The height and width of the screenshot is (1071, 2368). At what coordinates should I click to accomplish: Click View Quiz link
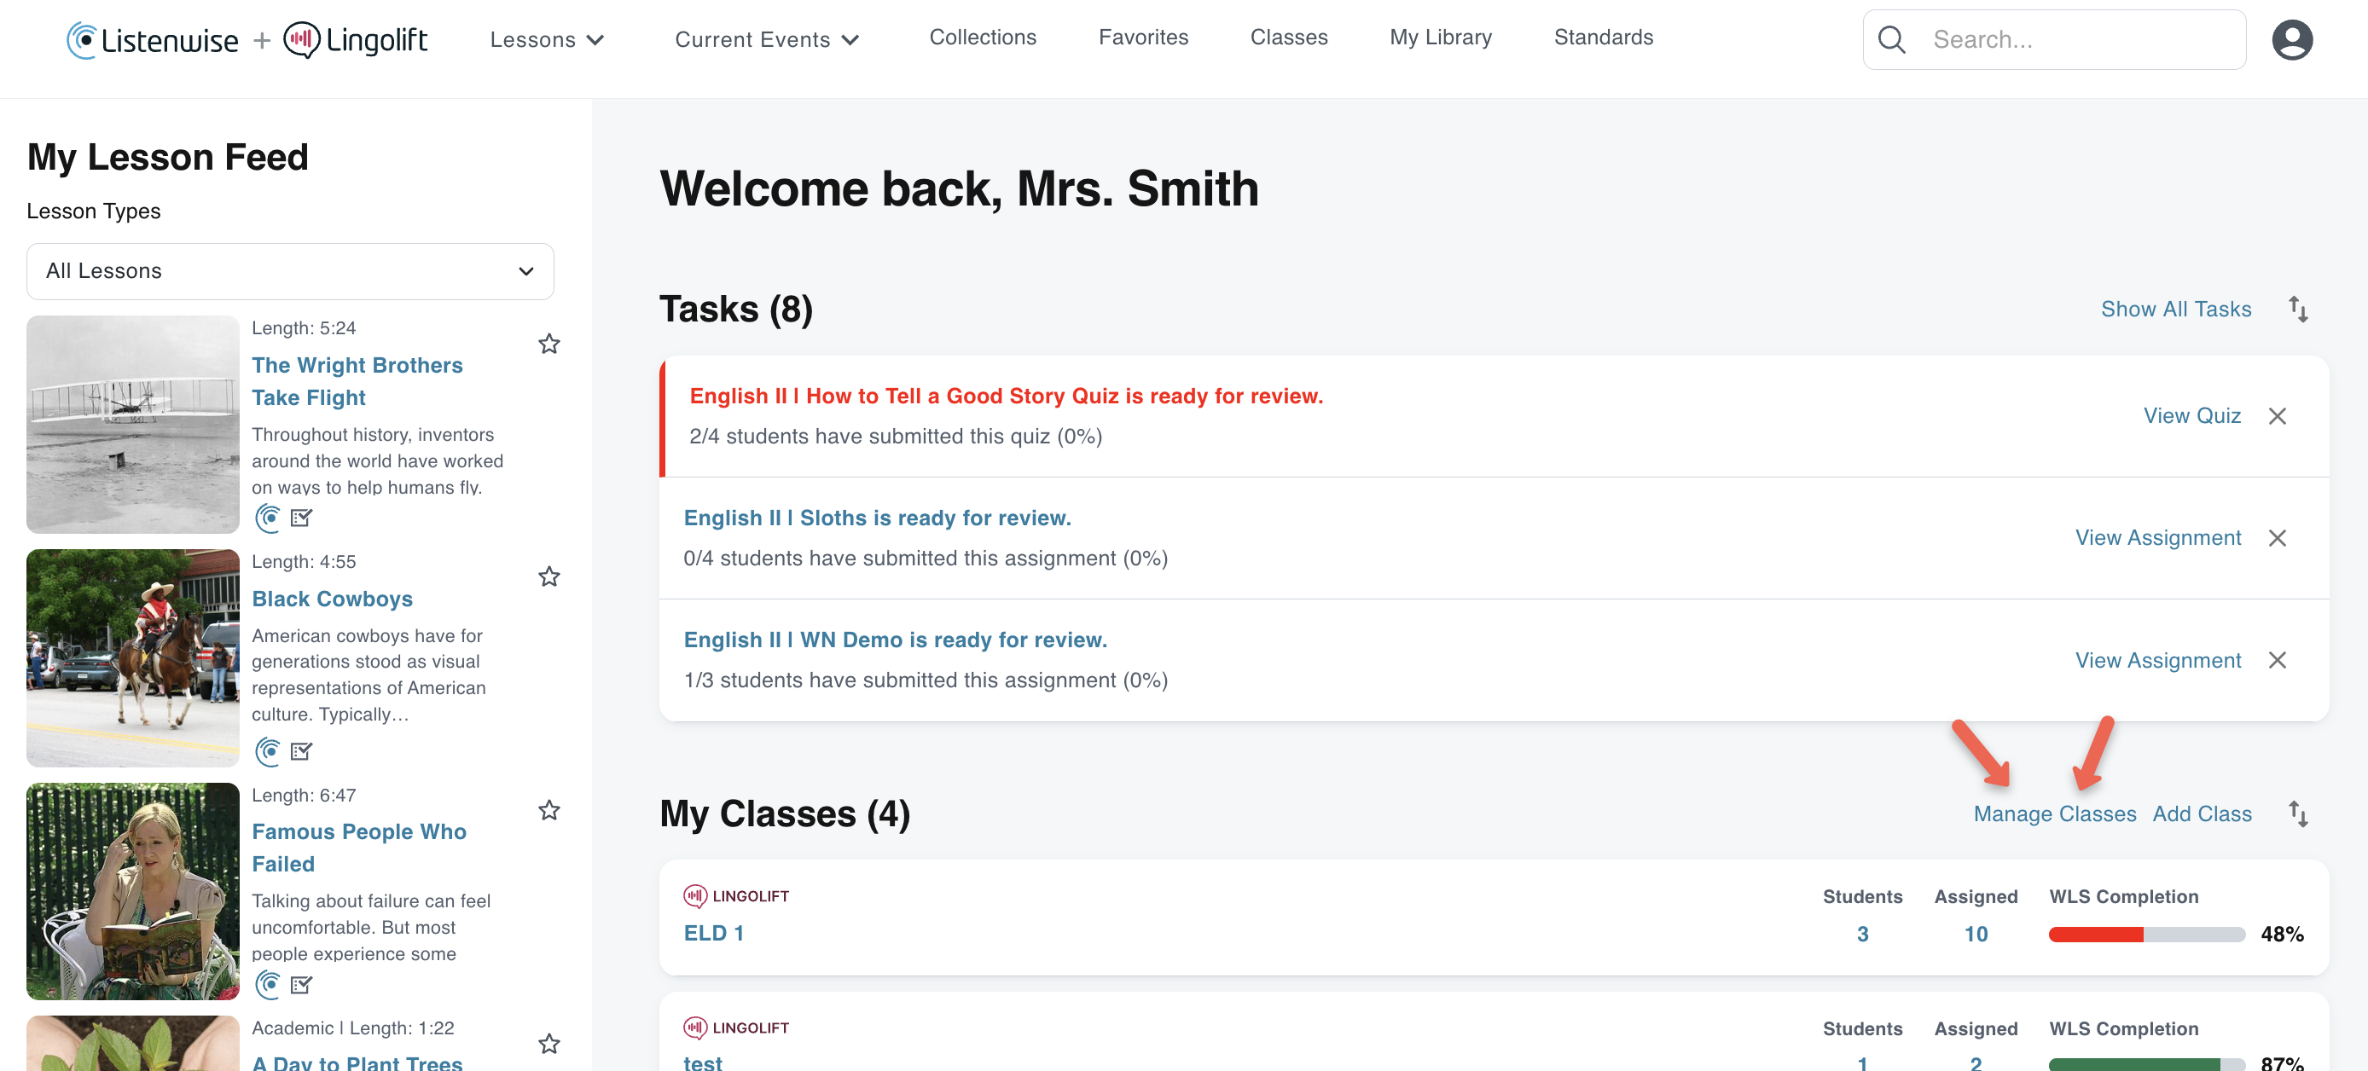2191,416
